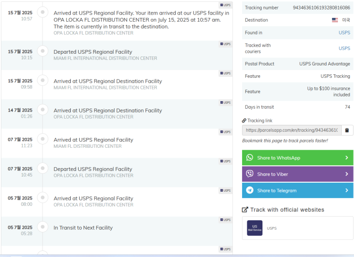
Task: Click 'MIAMI FL DISTRIBUTION CENTER' location text
Action: pyautogui.click(x=88, y=146)
